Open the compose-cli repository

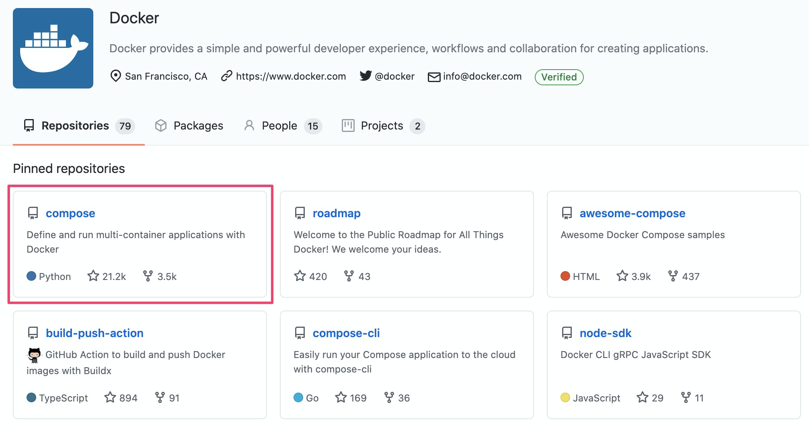point(346,333)
